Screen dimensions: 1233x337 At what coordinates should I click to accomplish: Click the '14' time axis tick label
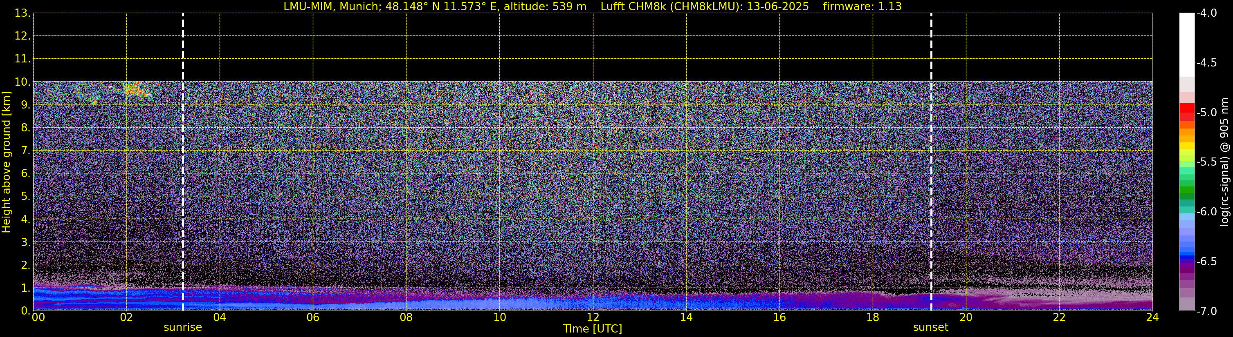point(686,317)
